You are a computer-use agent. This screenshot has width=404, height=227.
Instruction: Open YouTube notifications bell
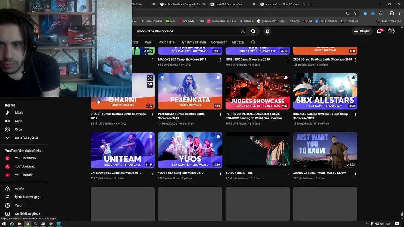[379, 31]
